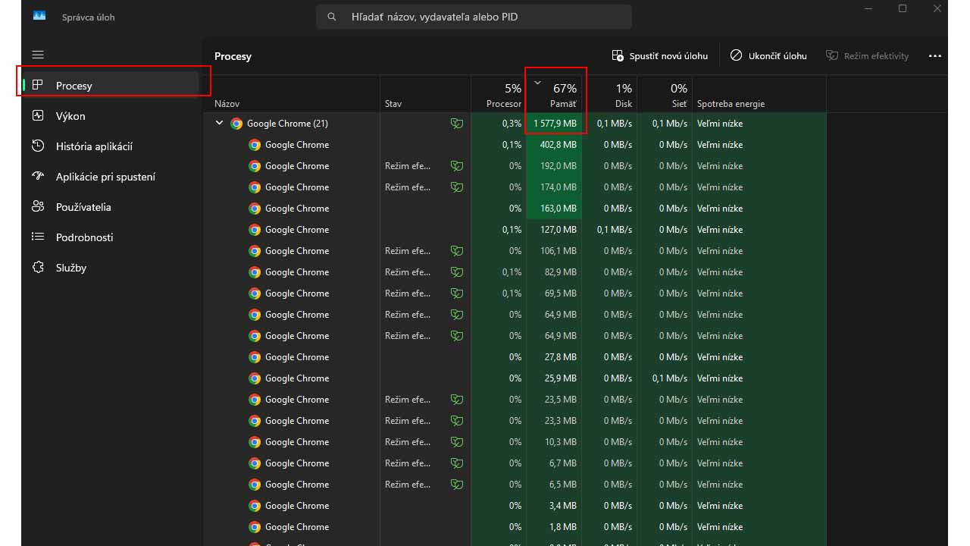Click the Ukončiť úlohu button
Screen dimensions: 970x546
point(768,56)
